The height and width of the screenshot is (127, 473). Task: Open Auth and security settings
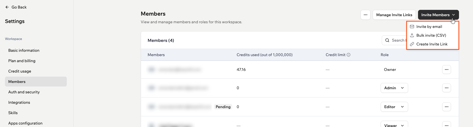pos(36,92)
